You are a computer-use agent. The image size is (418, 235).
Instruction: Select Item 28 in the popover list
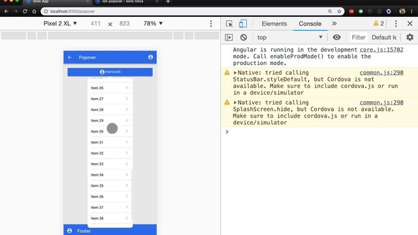point(110,110)
